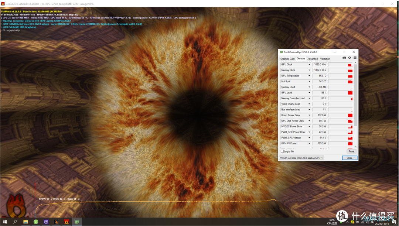Click the GPU Load value 95 %

pos(320,93)
